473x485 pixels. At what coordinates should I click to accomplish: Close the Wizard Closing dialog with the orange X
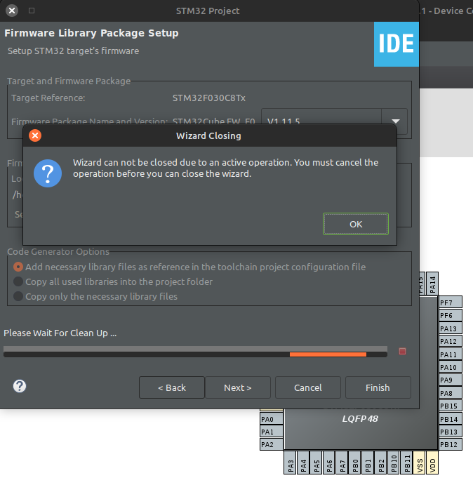pos(35,135)
